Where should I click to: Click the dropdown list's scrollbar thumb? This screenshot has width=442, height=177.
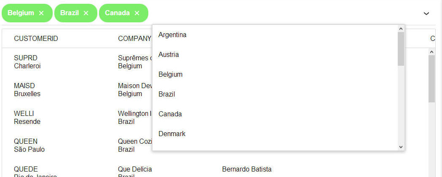point(401,49)
